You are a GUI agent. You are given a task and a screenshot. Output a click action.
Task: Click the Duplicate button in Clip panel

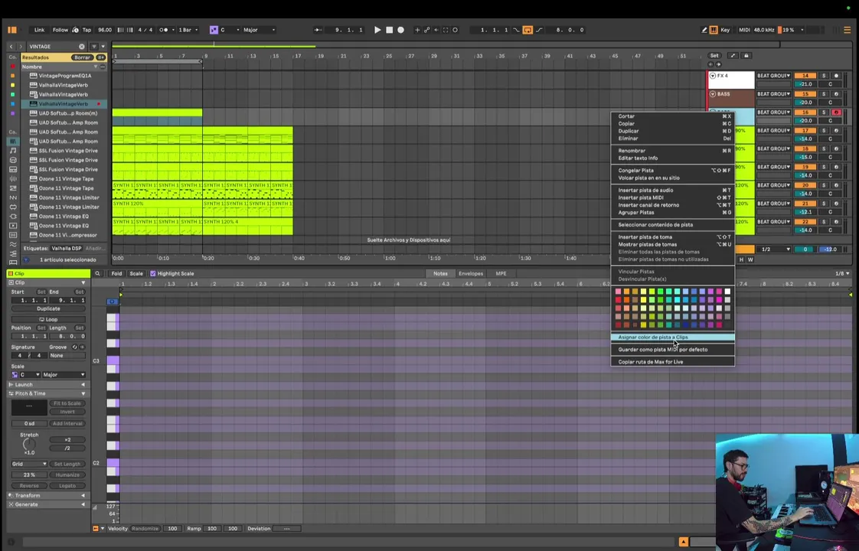(x=48, y=309)
